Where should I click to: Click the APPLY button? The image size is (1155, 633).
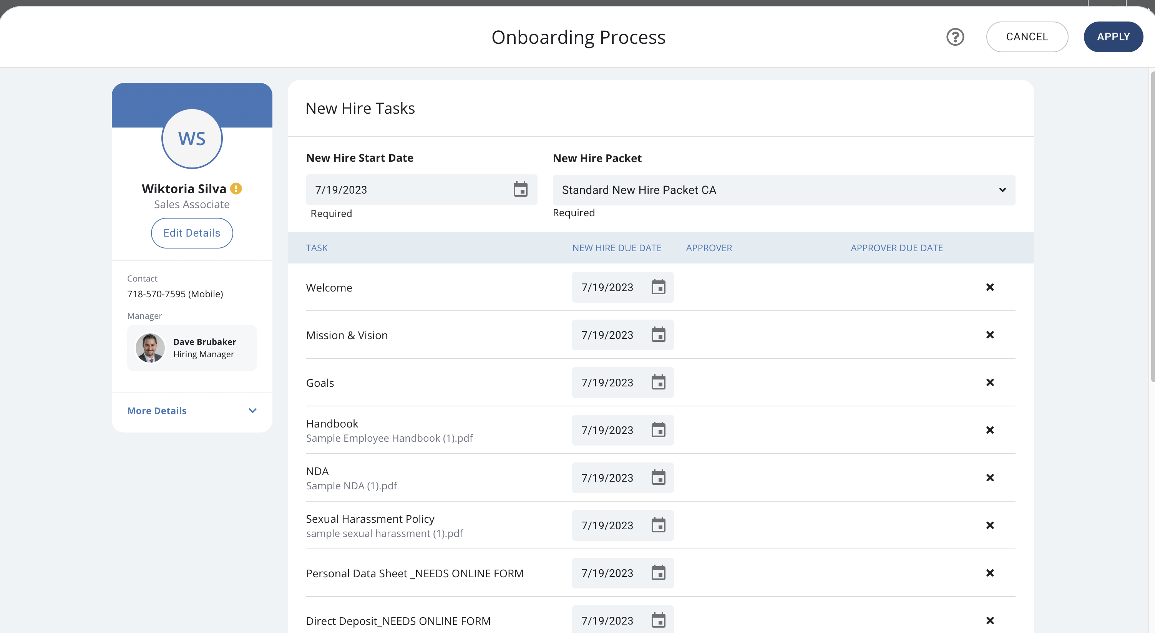tap(1113, 37)
